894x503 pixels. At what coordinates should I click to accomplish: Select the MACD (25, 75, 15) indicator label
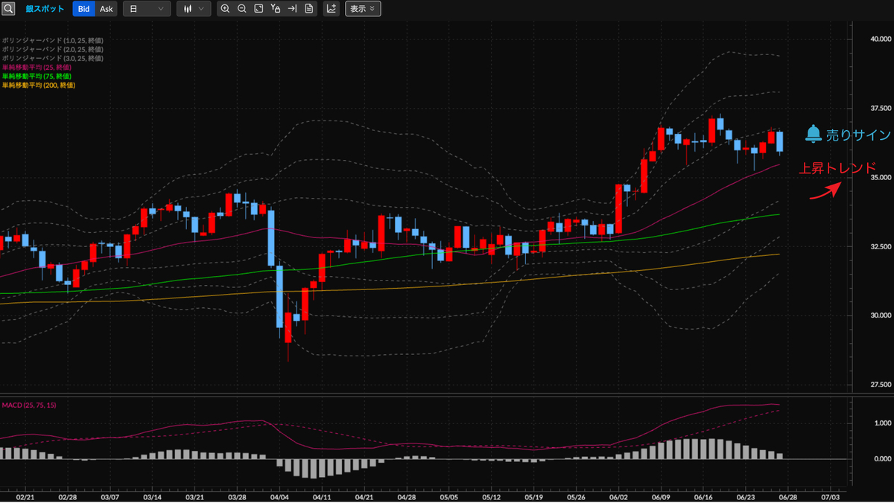coord(29,405)
